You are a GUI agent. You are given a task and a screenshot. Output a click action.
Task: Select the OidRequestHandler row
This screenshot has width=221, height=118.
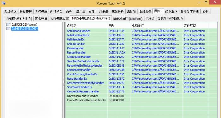click(141, 57)
